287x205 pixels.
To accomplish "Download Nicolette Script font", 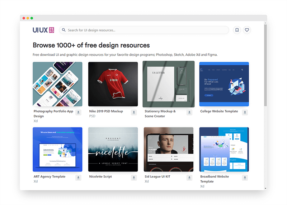I will pyautogui.click(x=134, y=177).
